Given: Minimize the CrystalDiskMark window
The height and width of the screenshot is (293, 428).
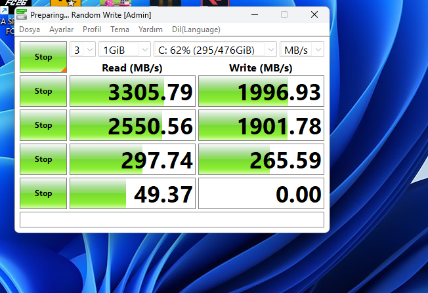Looking at the screenshot, I should click(x=255, y=14).
